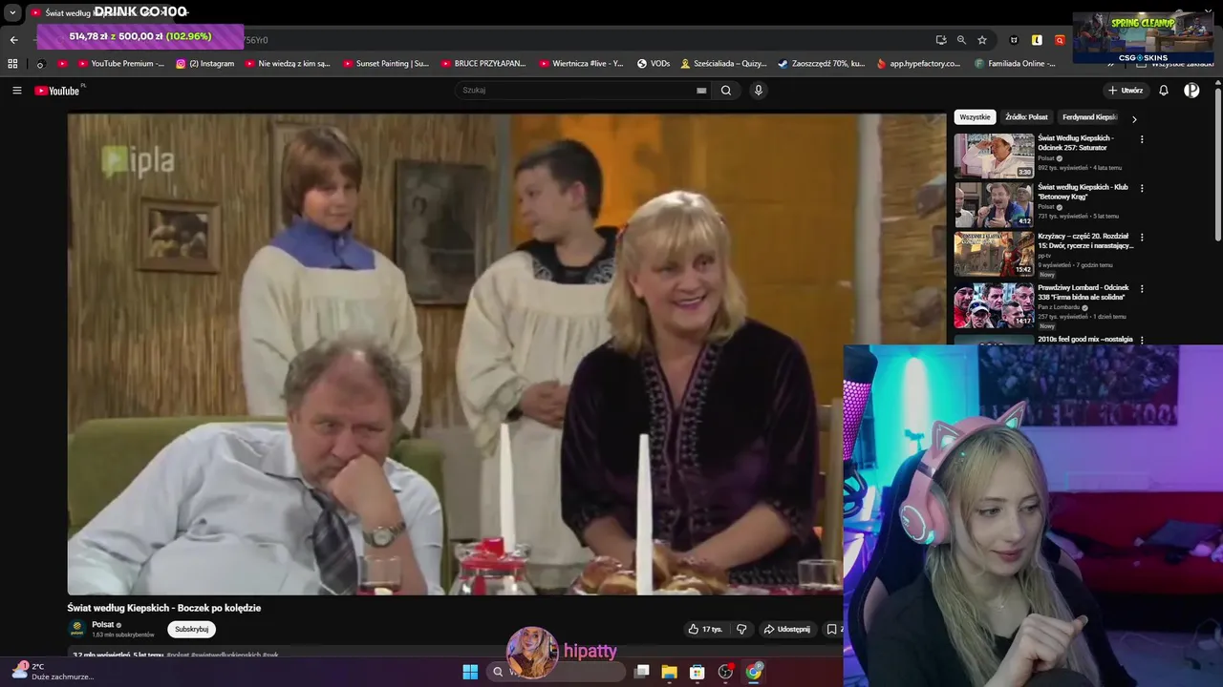Open more options for 'Krzyżacy – część 20'
The height and width of the screenshot is (687, 1223).
[x=1142, y=238]
